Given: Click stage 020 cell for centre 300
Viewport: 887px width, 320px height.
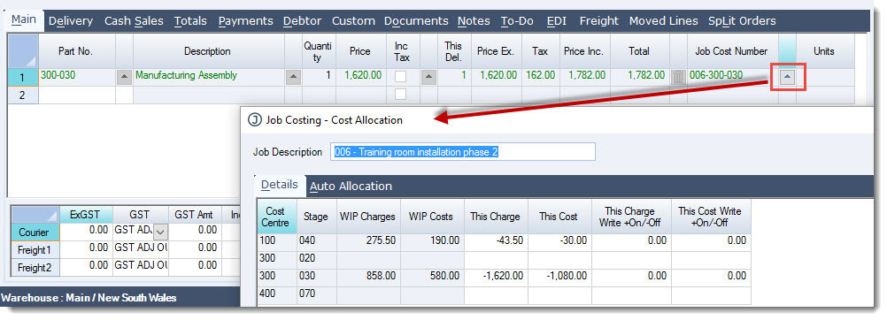Looking at the screenshot, I should pyautogui.click(x=317, y=259).
